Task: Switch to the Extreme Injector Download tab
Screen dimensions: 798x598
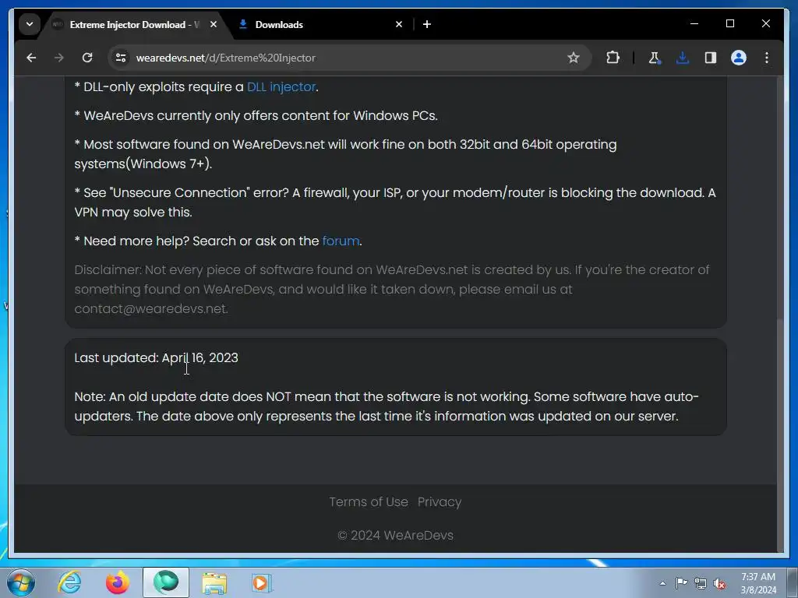Action: pos(136,25)
